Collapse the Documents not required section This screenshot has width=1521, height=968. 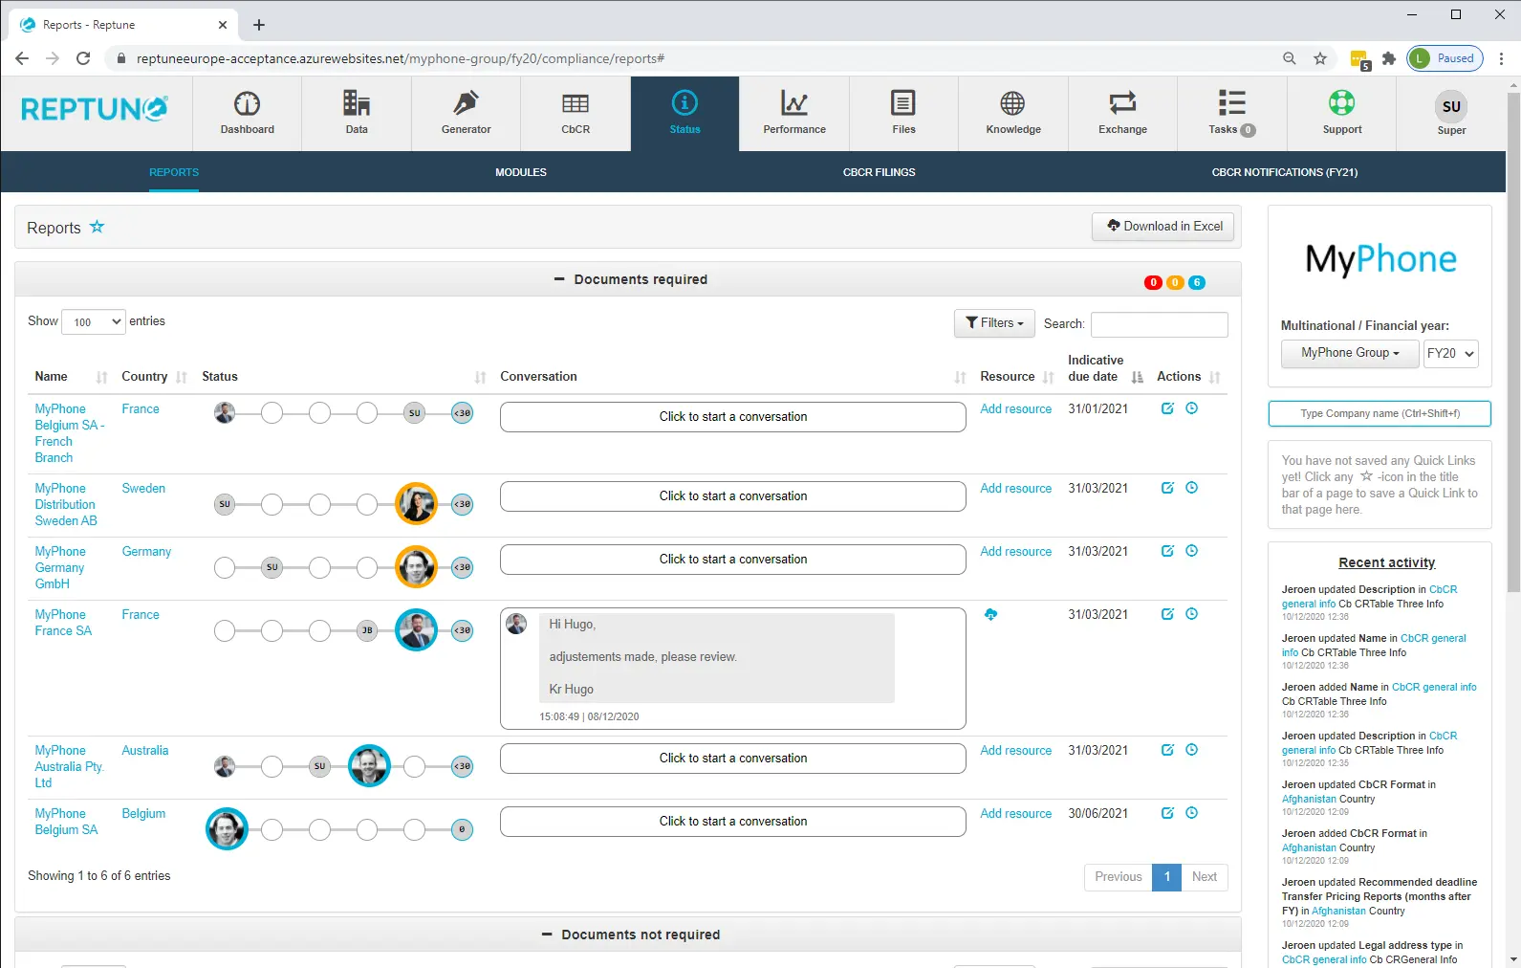click(x=547, y=935)
